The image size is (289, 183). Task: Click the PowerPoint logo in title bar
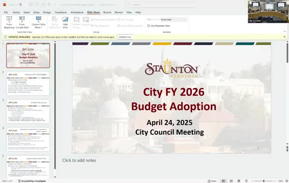click(x=4, y=5)
